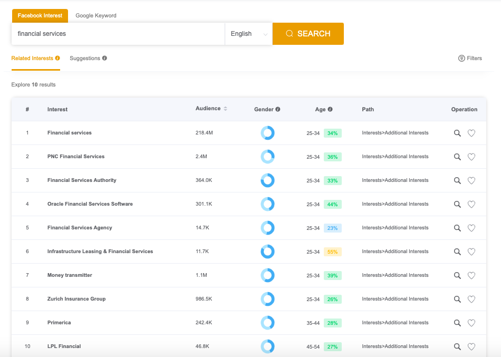Click the Primerica interest name
The height and width of the screenshot is (357, 501).
point(59,323)
